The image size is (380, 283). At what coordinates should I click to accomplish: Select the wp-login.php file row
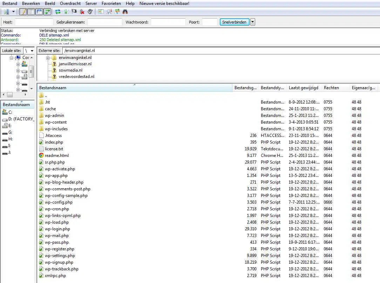(209, 229)
